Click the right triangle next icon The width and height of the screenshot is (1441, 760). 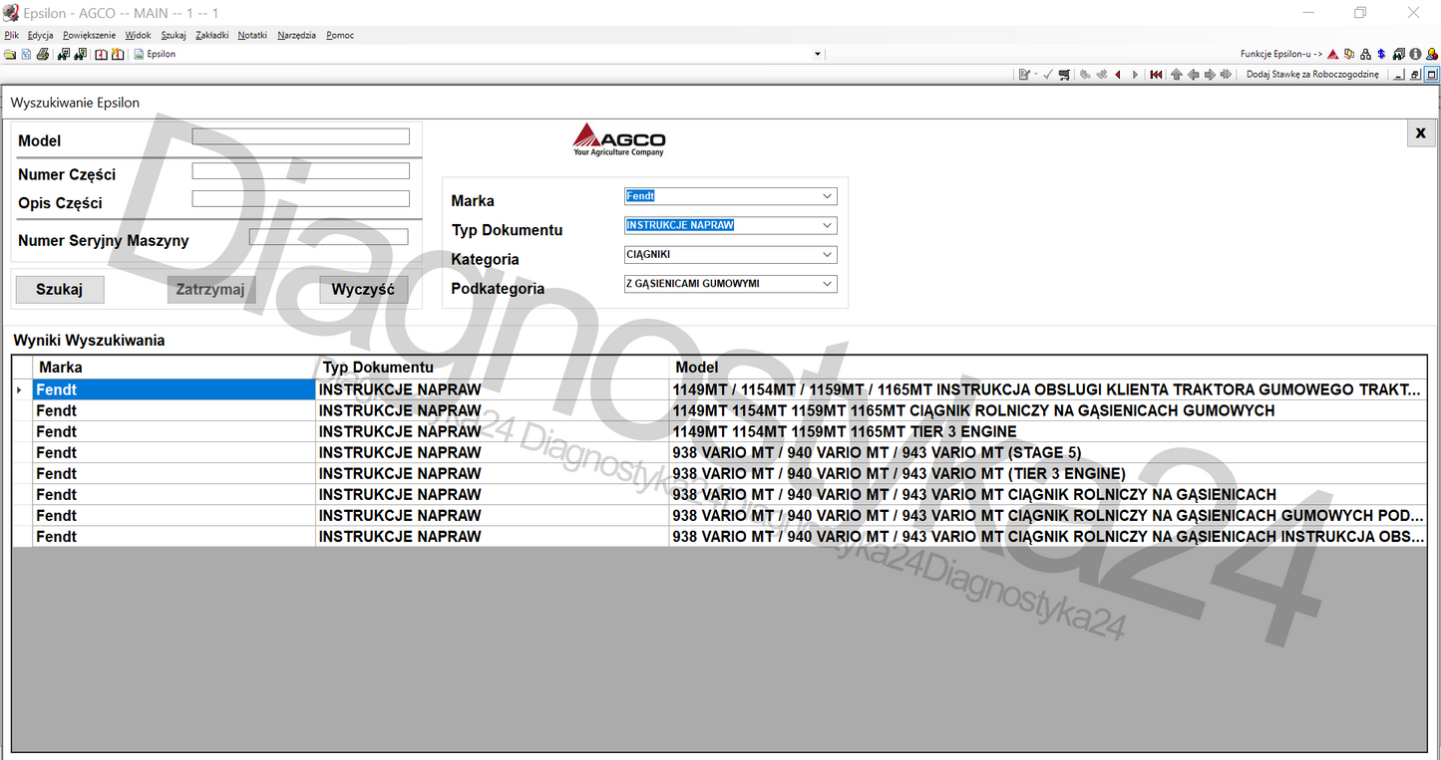pyautogui.click(x=1135, y=75)
